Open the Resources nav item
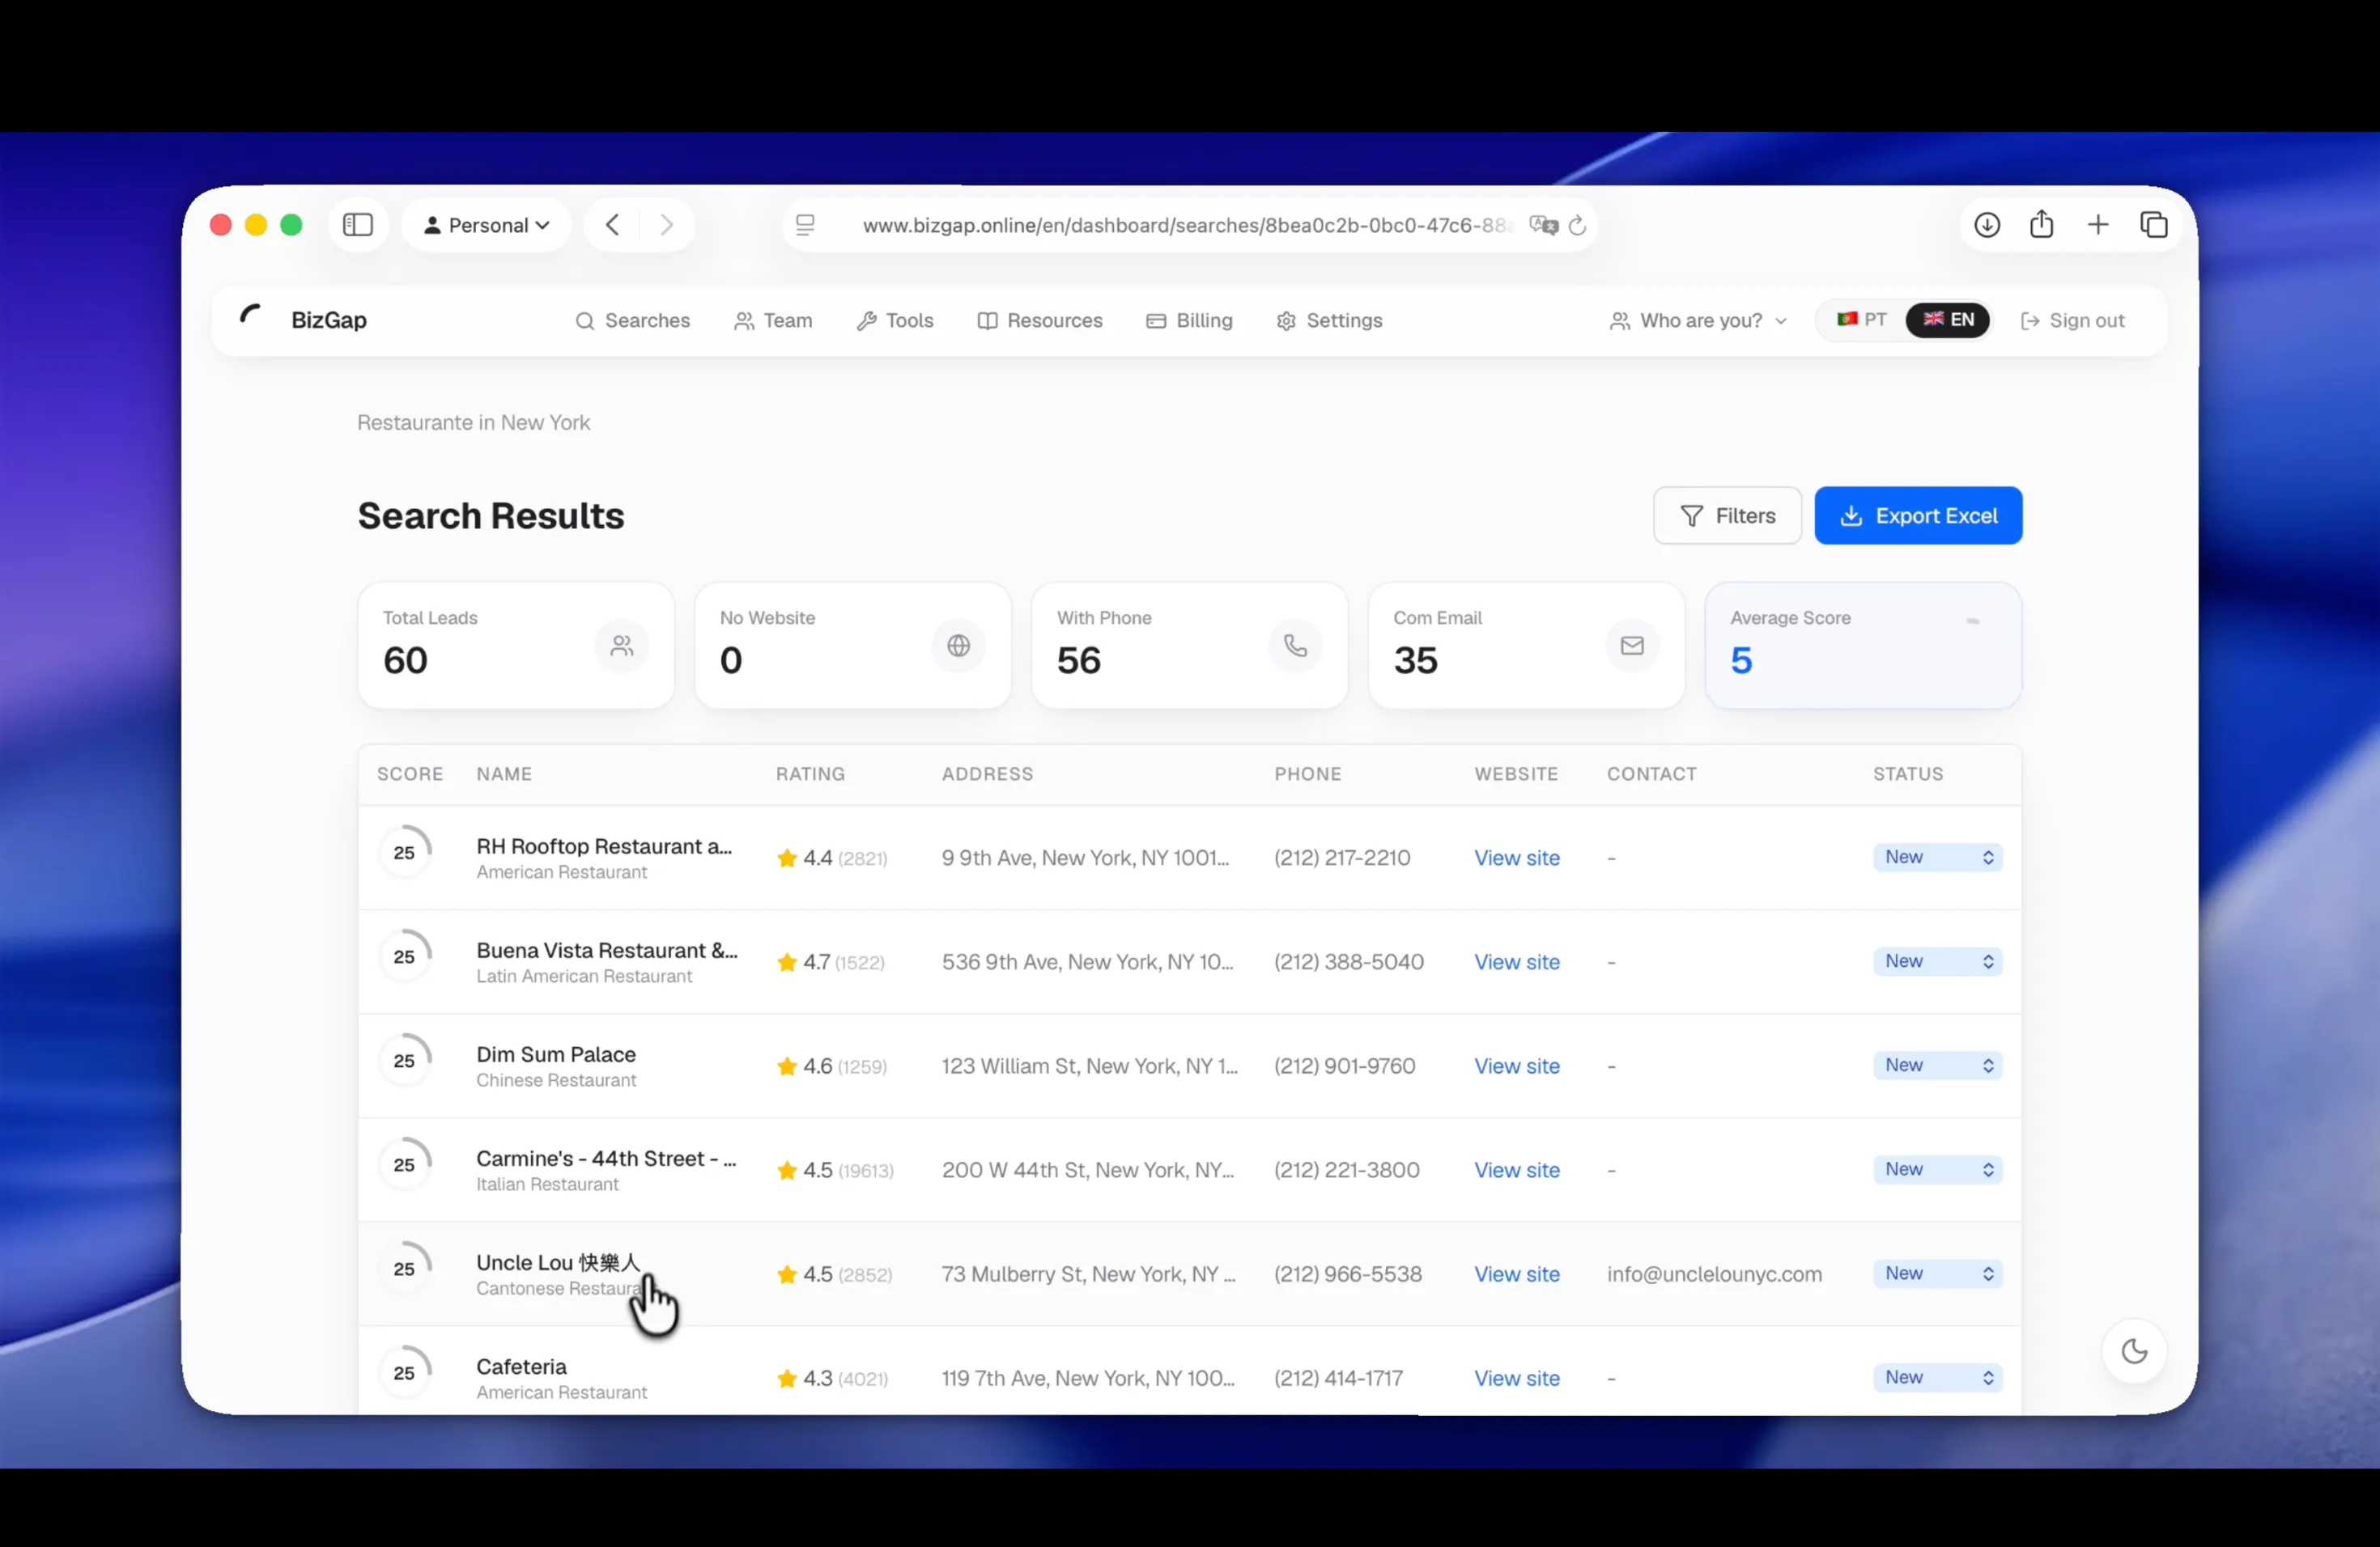This screenshot has width=2380, height=1547. tap(1040, 320)
